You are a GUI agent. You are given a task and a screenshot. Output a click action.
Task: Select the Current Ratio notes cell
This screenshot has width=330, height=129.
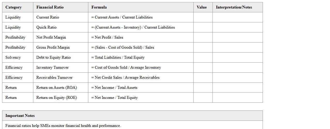(238, 17)
